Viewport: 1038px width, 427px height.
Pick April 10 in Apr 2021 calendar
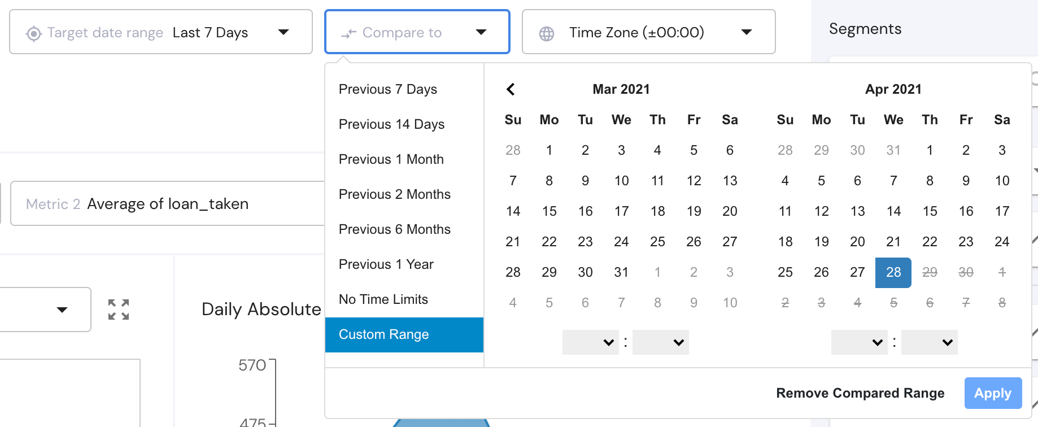[1002, 181]
